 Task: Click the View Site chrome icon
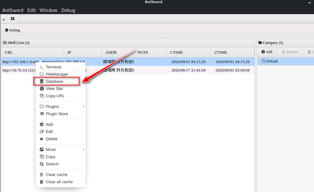pos(42,89)
